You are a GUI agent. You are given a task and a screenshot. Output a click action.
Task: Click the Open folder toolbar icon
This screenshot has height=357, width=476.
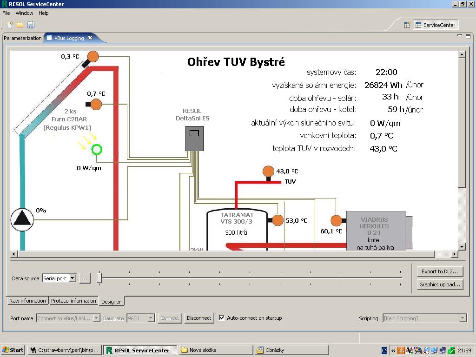(20, 25)
